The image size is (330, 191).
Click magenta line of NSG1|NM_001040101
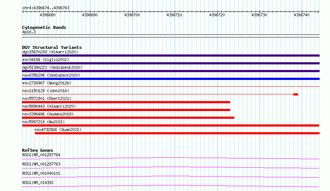(171, 176)
